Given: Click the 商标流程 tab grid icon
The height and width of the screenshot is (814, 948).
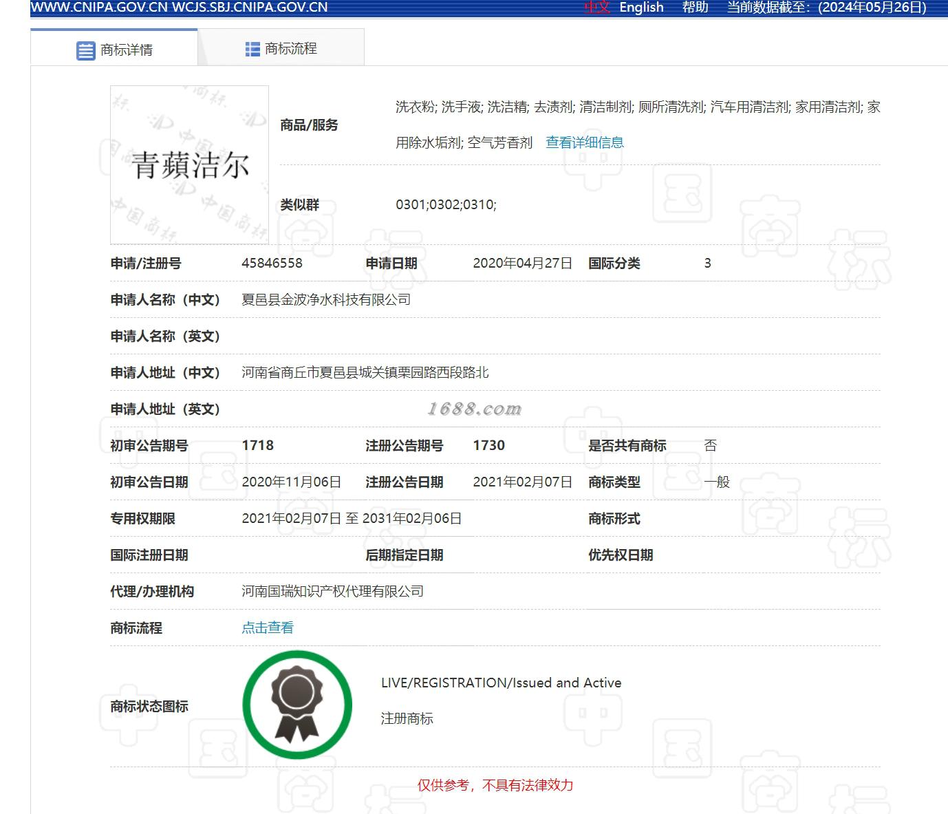Looking at the screenshot, I should (252, 49).
